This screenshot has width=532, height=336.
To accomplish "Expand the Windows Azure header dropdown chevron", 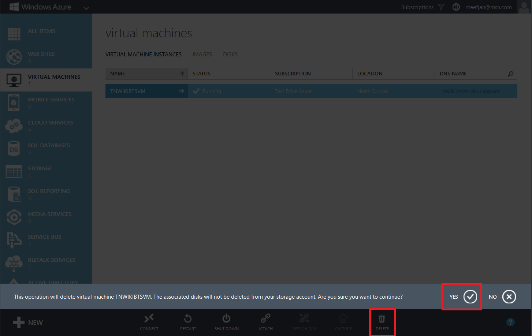I will [86, 8].
